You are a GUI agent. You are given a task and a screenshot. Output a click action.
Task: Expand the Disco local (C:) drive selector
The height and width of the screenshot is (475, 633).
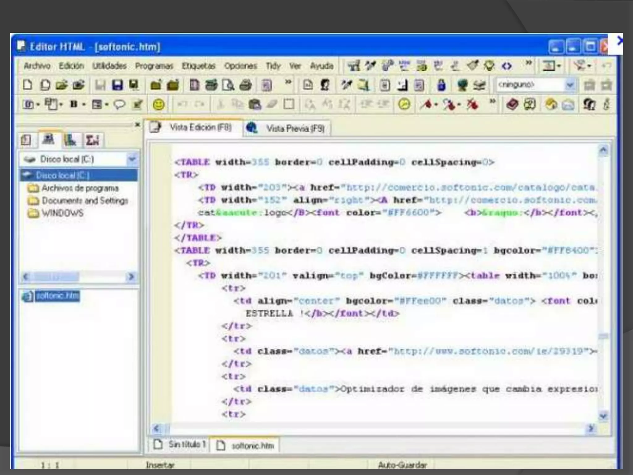pyautogui.click(x=132, y=159)
